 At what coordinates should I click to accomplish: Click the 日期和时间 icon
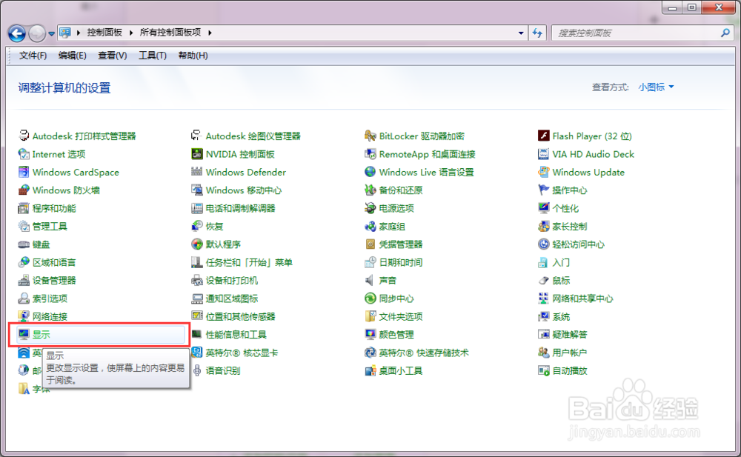coord(370,262)
